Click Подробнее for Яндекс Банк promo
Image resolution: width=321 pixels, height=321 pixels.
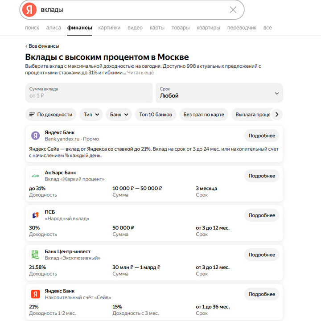262,136
